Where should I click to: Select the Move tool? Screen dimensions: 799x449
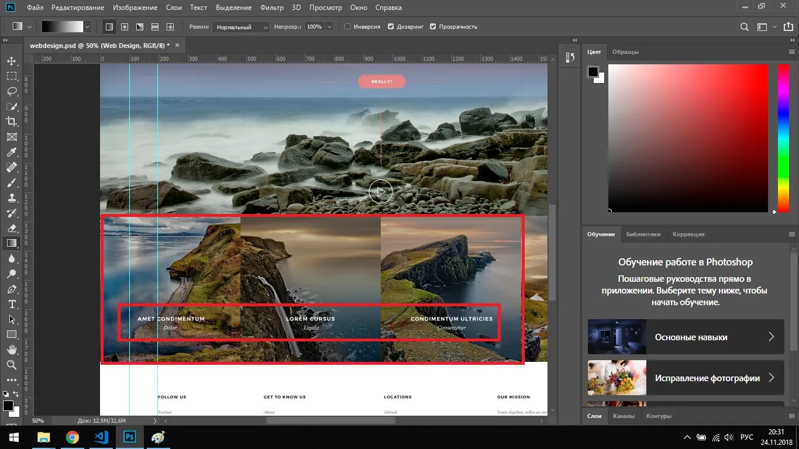click(x=12, y=61)
